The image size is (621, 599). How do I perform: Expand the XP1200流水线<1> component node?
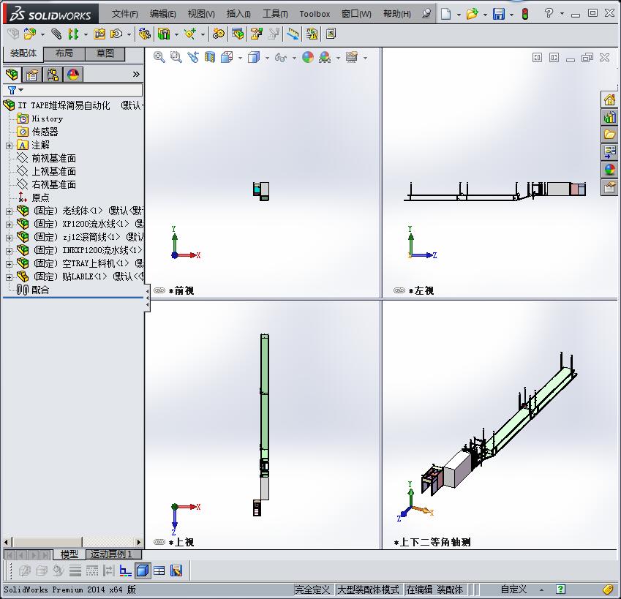coord(9,225)
